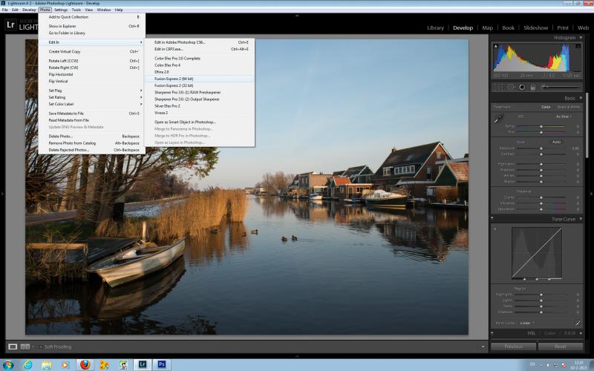The height and width of the screenshot is (371, 594).
Task: Select the Spot Removal tool icon
Action: tap(511, 87)
